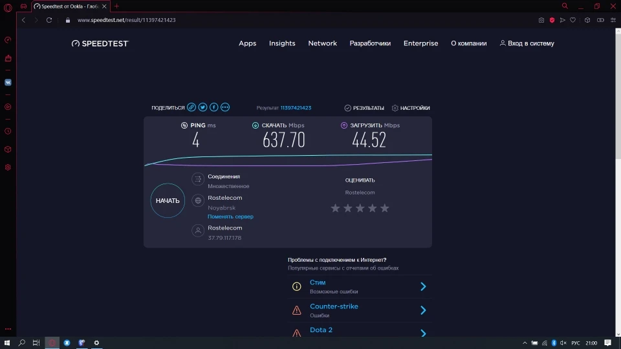Open the History clock icon in the sidebar
This screenshot has width=621, height=349.
coord(8,131)
